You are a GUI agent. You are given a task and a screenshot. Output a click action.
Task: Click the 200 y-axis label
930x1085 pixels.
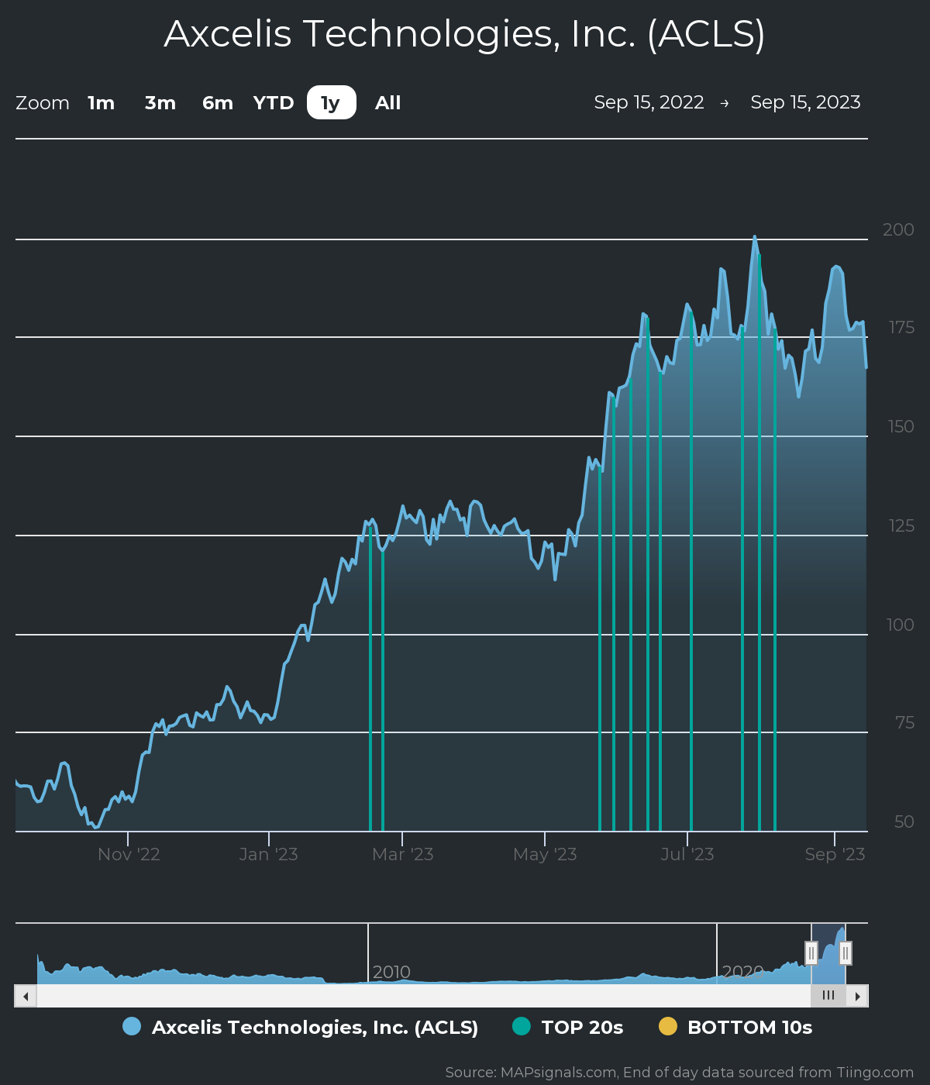point(898,229)
